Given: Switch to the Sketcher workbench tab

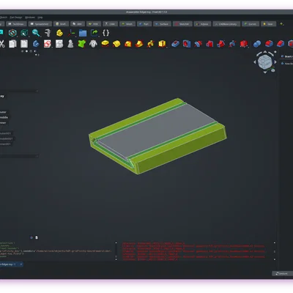Looking at the screenshot, I should [182, 24].
